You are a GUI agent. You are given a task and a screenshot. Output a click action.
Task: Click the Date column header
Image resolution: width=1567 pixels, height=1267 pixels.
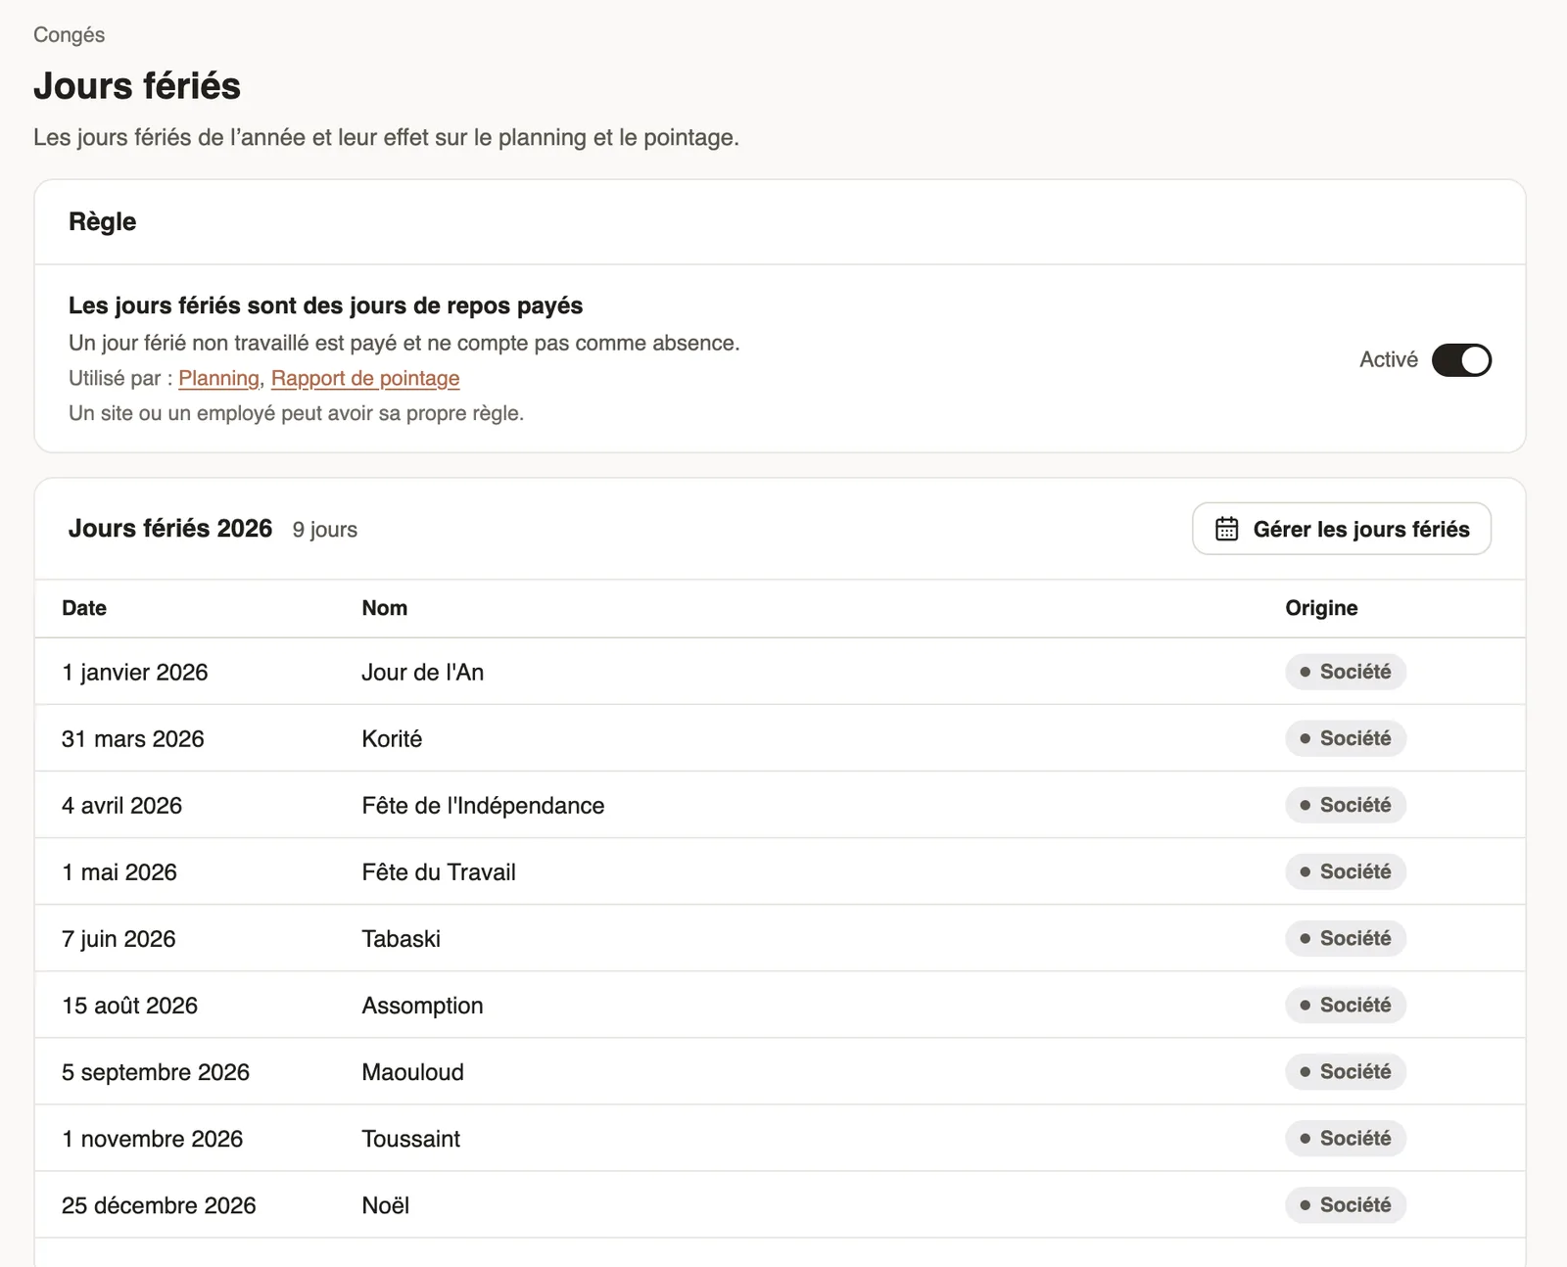[x=84, y=608]
